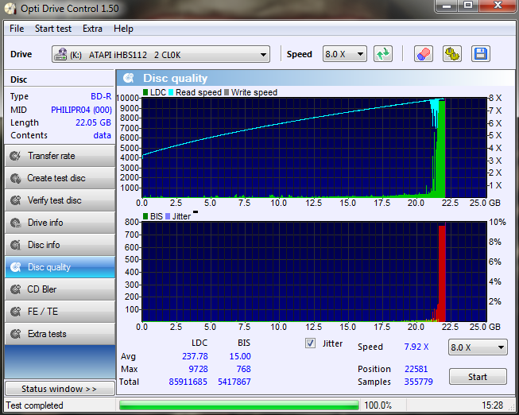Select the FE / TE tab
This screenshot has width=519, height=415.
coord(60,312)
